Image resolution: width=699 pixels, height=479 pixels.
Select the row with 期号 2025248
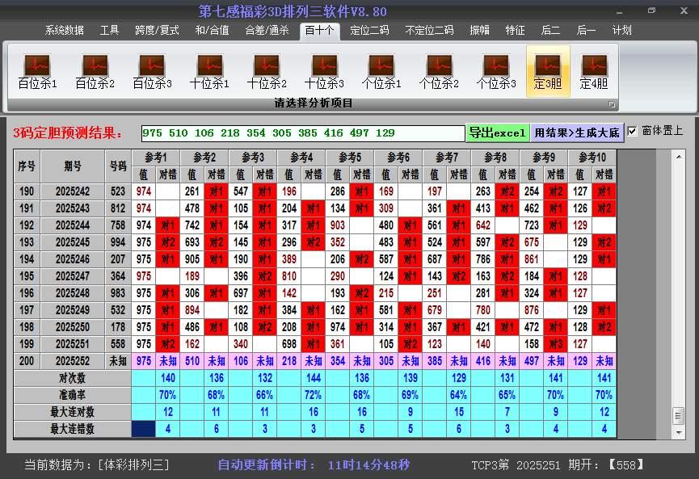(315, 293)
